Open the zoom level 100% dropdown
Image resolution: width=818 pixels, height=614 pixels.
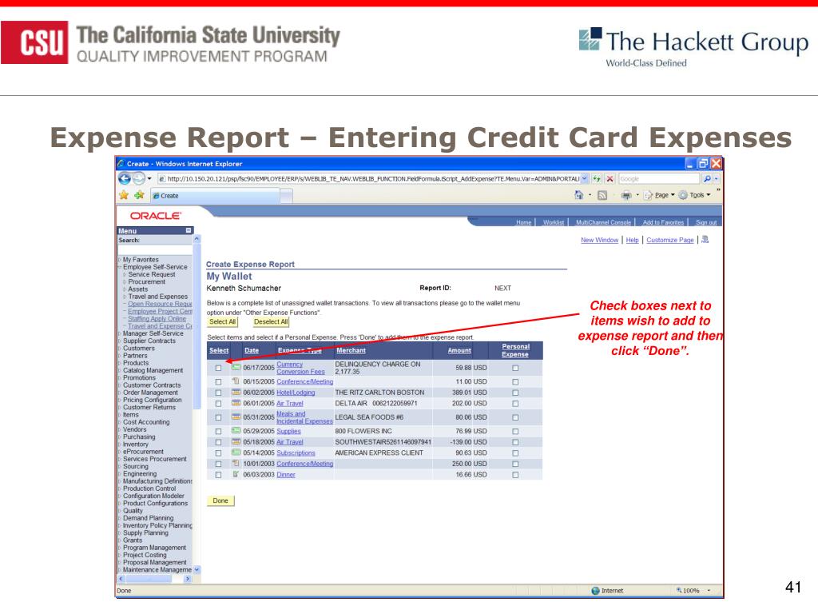tap(709, 591)
